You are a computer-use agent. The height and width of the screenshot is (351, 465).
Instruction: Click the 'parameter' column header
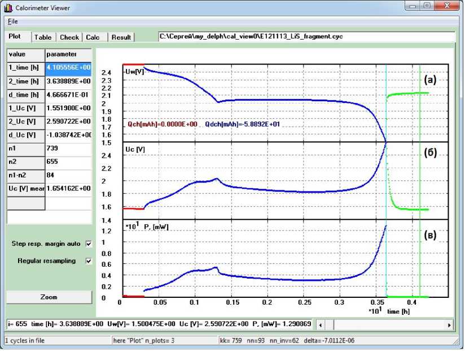point(68,54)
